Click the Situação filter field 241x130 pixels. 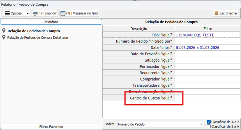click(x=207, y=60)
